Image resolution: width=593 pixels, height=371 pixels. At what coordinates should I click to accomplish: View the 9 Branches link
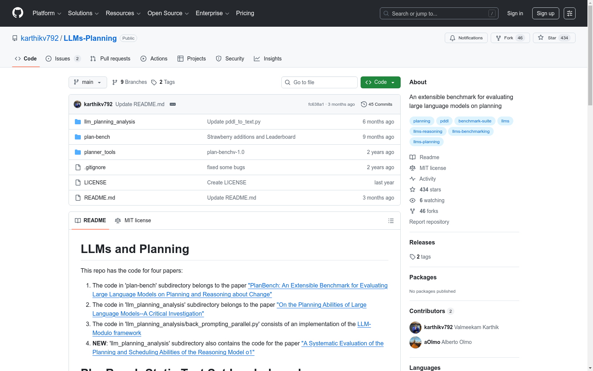click(130, 82)
